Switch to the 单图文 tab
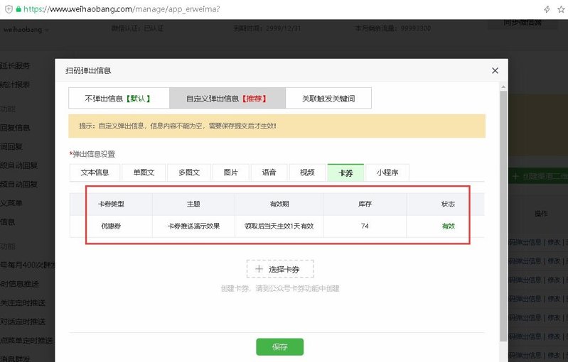 pos(144,172)
